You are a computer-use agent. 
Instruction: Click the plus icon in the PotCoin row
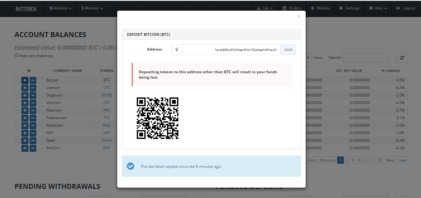tap(25, 148)
